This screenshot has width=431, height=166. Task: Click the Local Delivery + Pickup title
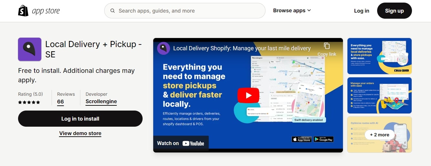coord(94,49)
